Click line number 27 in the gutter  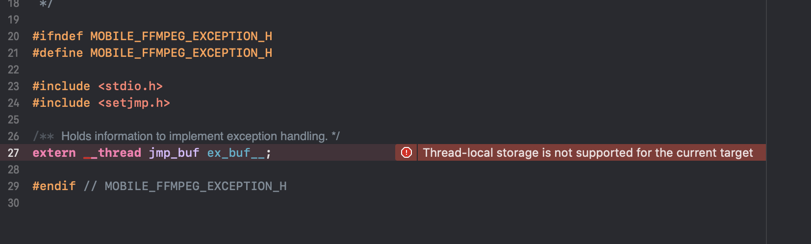13,153
